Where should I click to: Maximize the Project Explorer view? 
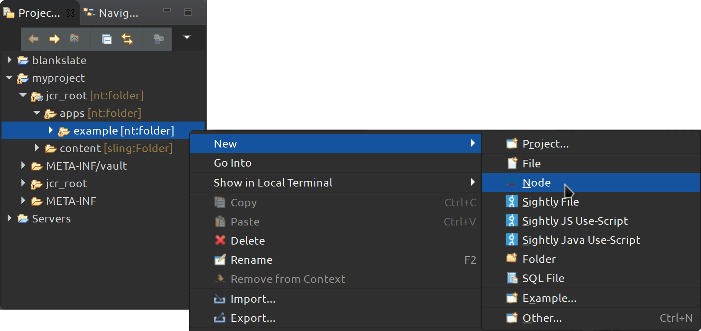(x=188, y=12)
